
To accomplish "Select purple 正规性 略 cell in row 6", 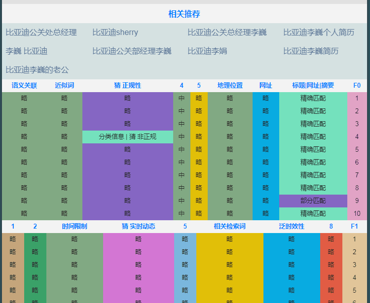I will (128, 162).
